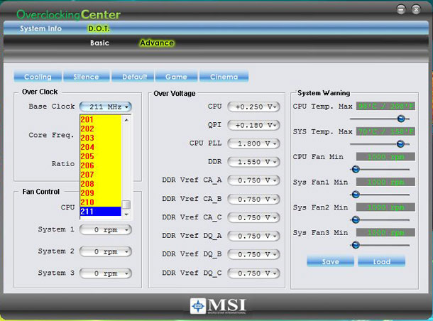
Task: Open the Base Clock 211 MHz dropdown
Action: click(106, 107)
